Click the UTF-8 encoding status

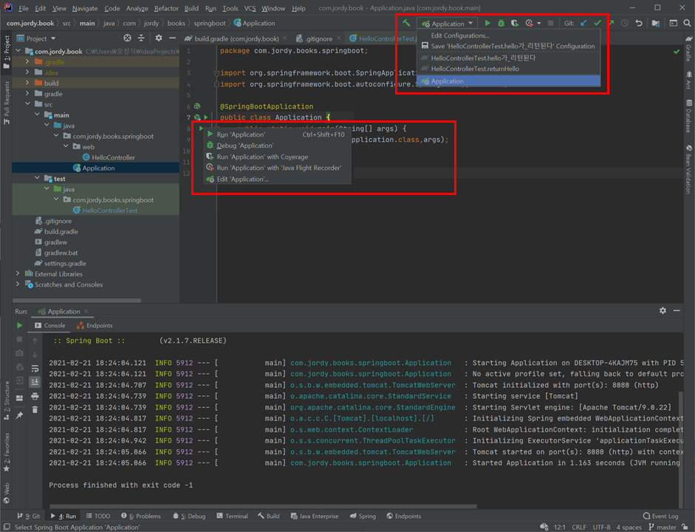pyautogui.click(x=601, y=527)
